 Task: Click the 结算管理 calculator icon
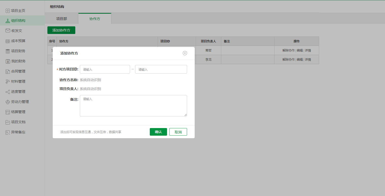pyautogui.click(x=8, y=112)
